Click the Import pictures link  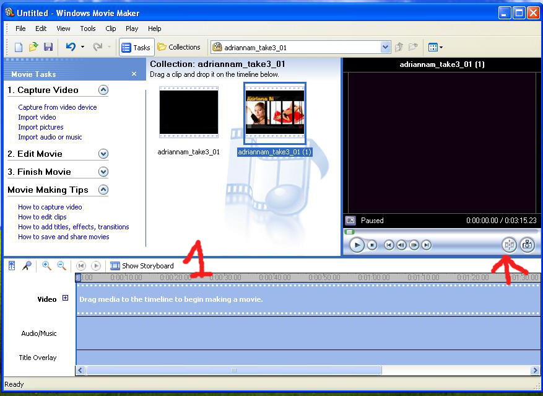41,127
